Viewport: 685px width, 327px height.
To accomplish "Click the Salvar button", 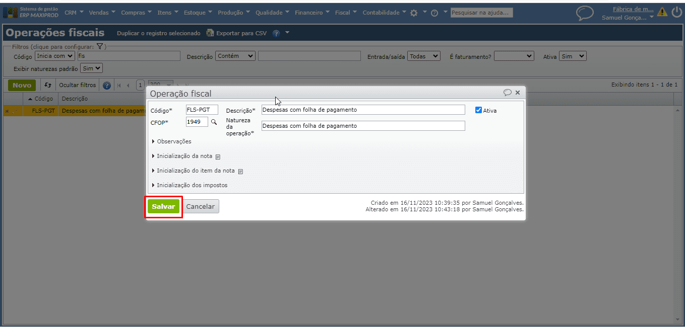I will click(x=163, y=207).
